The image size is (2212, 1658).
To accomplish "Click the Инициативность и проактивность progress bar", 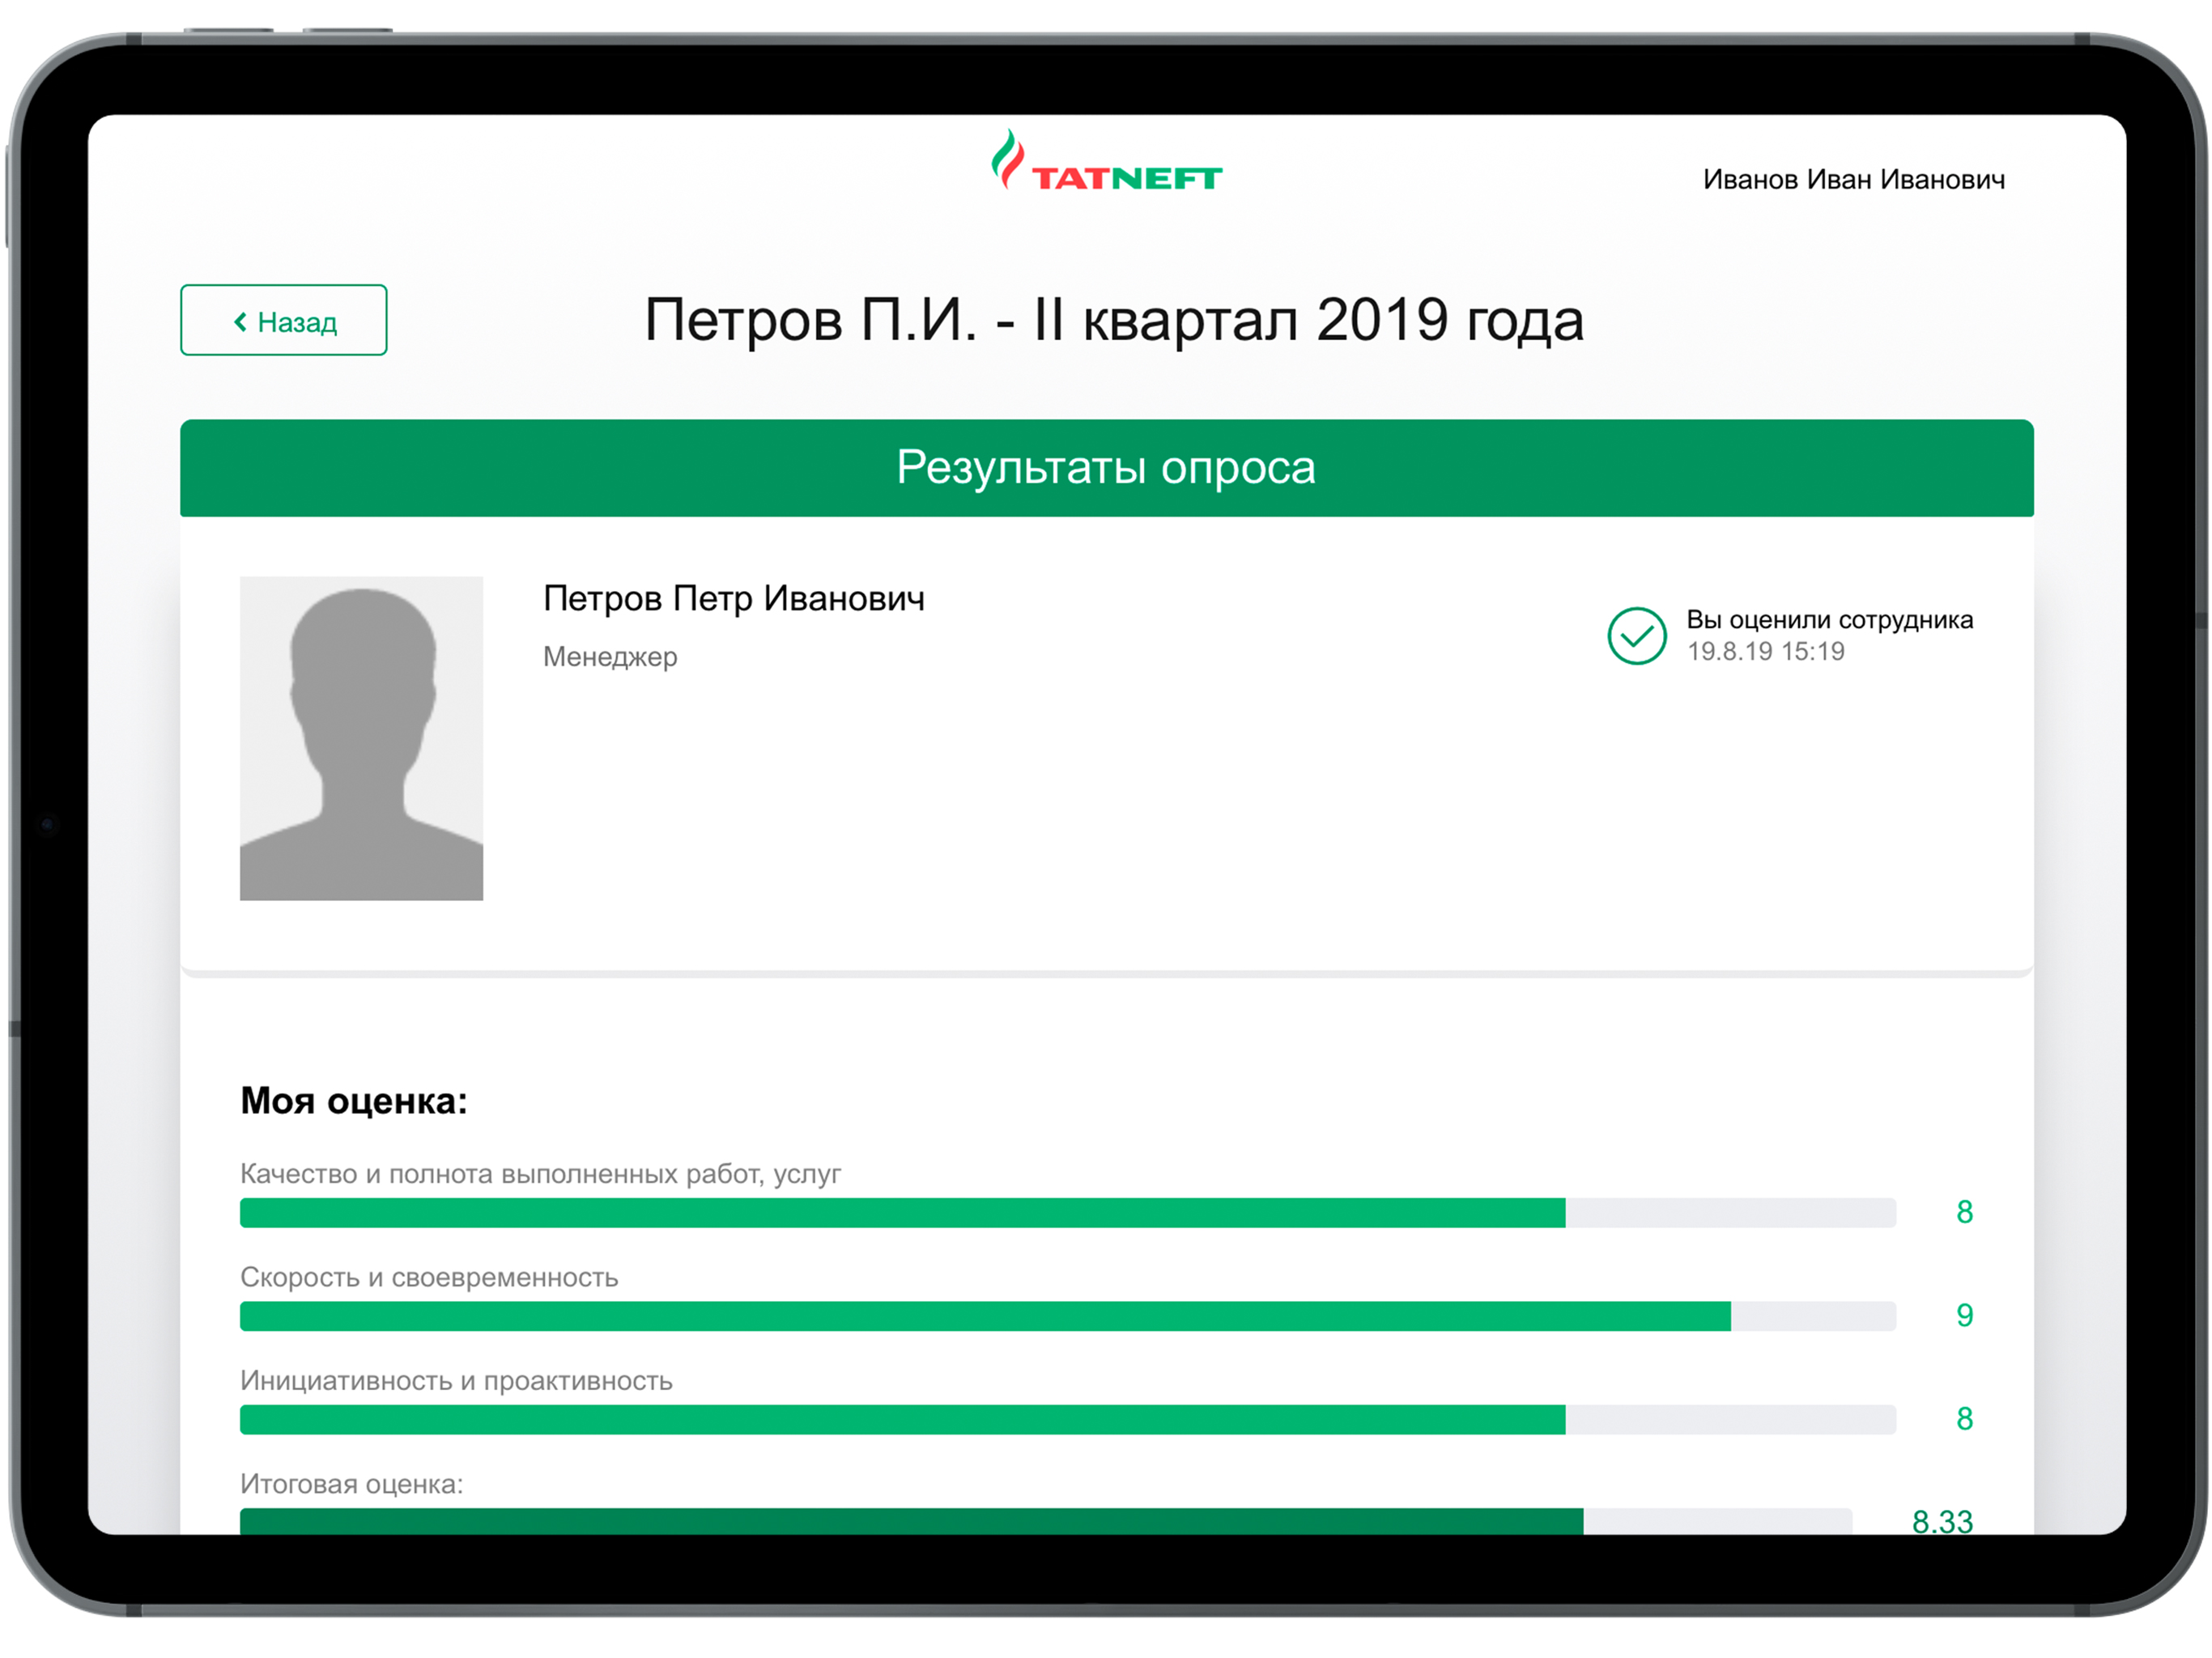I will (x=1067, y=1419).
